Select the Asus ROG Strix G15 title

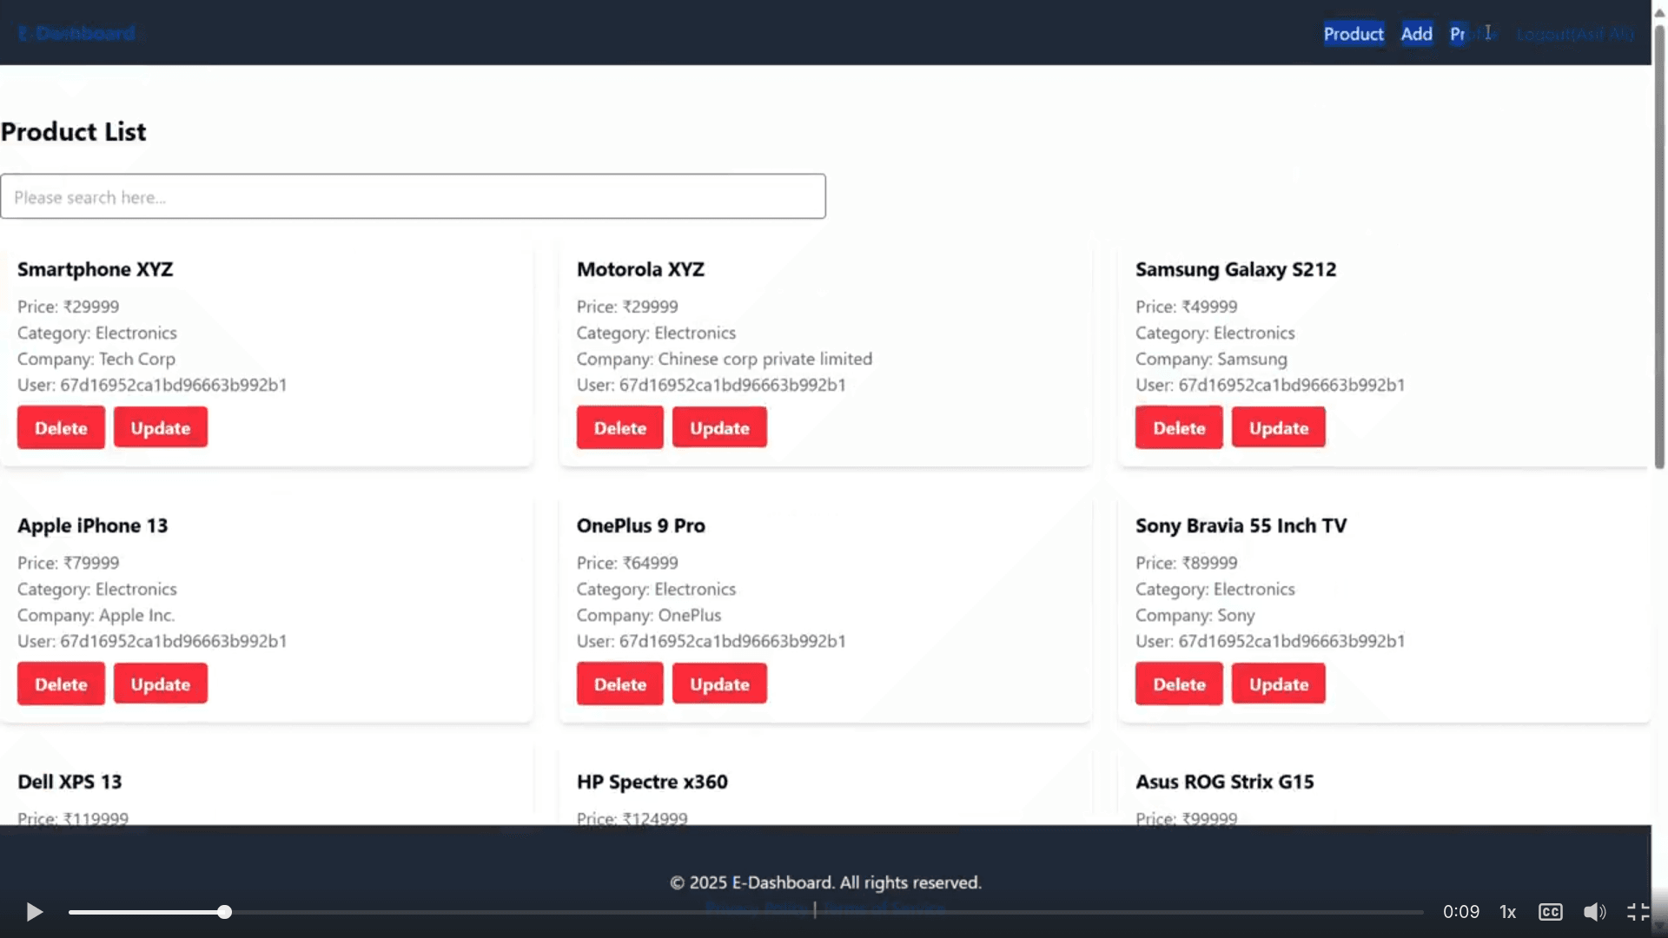pos(1225,782)
